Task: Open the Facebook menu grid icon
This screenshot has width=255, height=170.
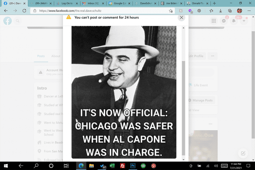Action: coord(214,21)
